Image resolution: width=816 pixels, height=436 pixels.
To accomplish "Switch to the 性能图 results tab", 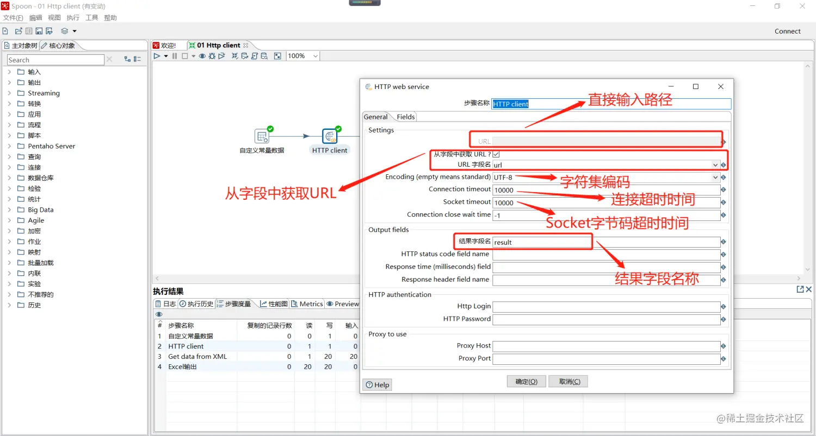I will coord(274,304).
